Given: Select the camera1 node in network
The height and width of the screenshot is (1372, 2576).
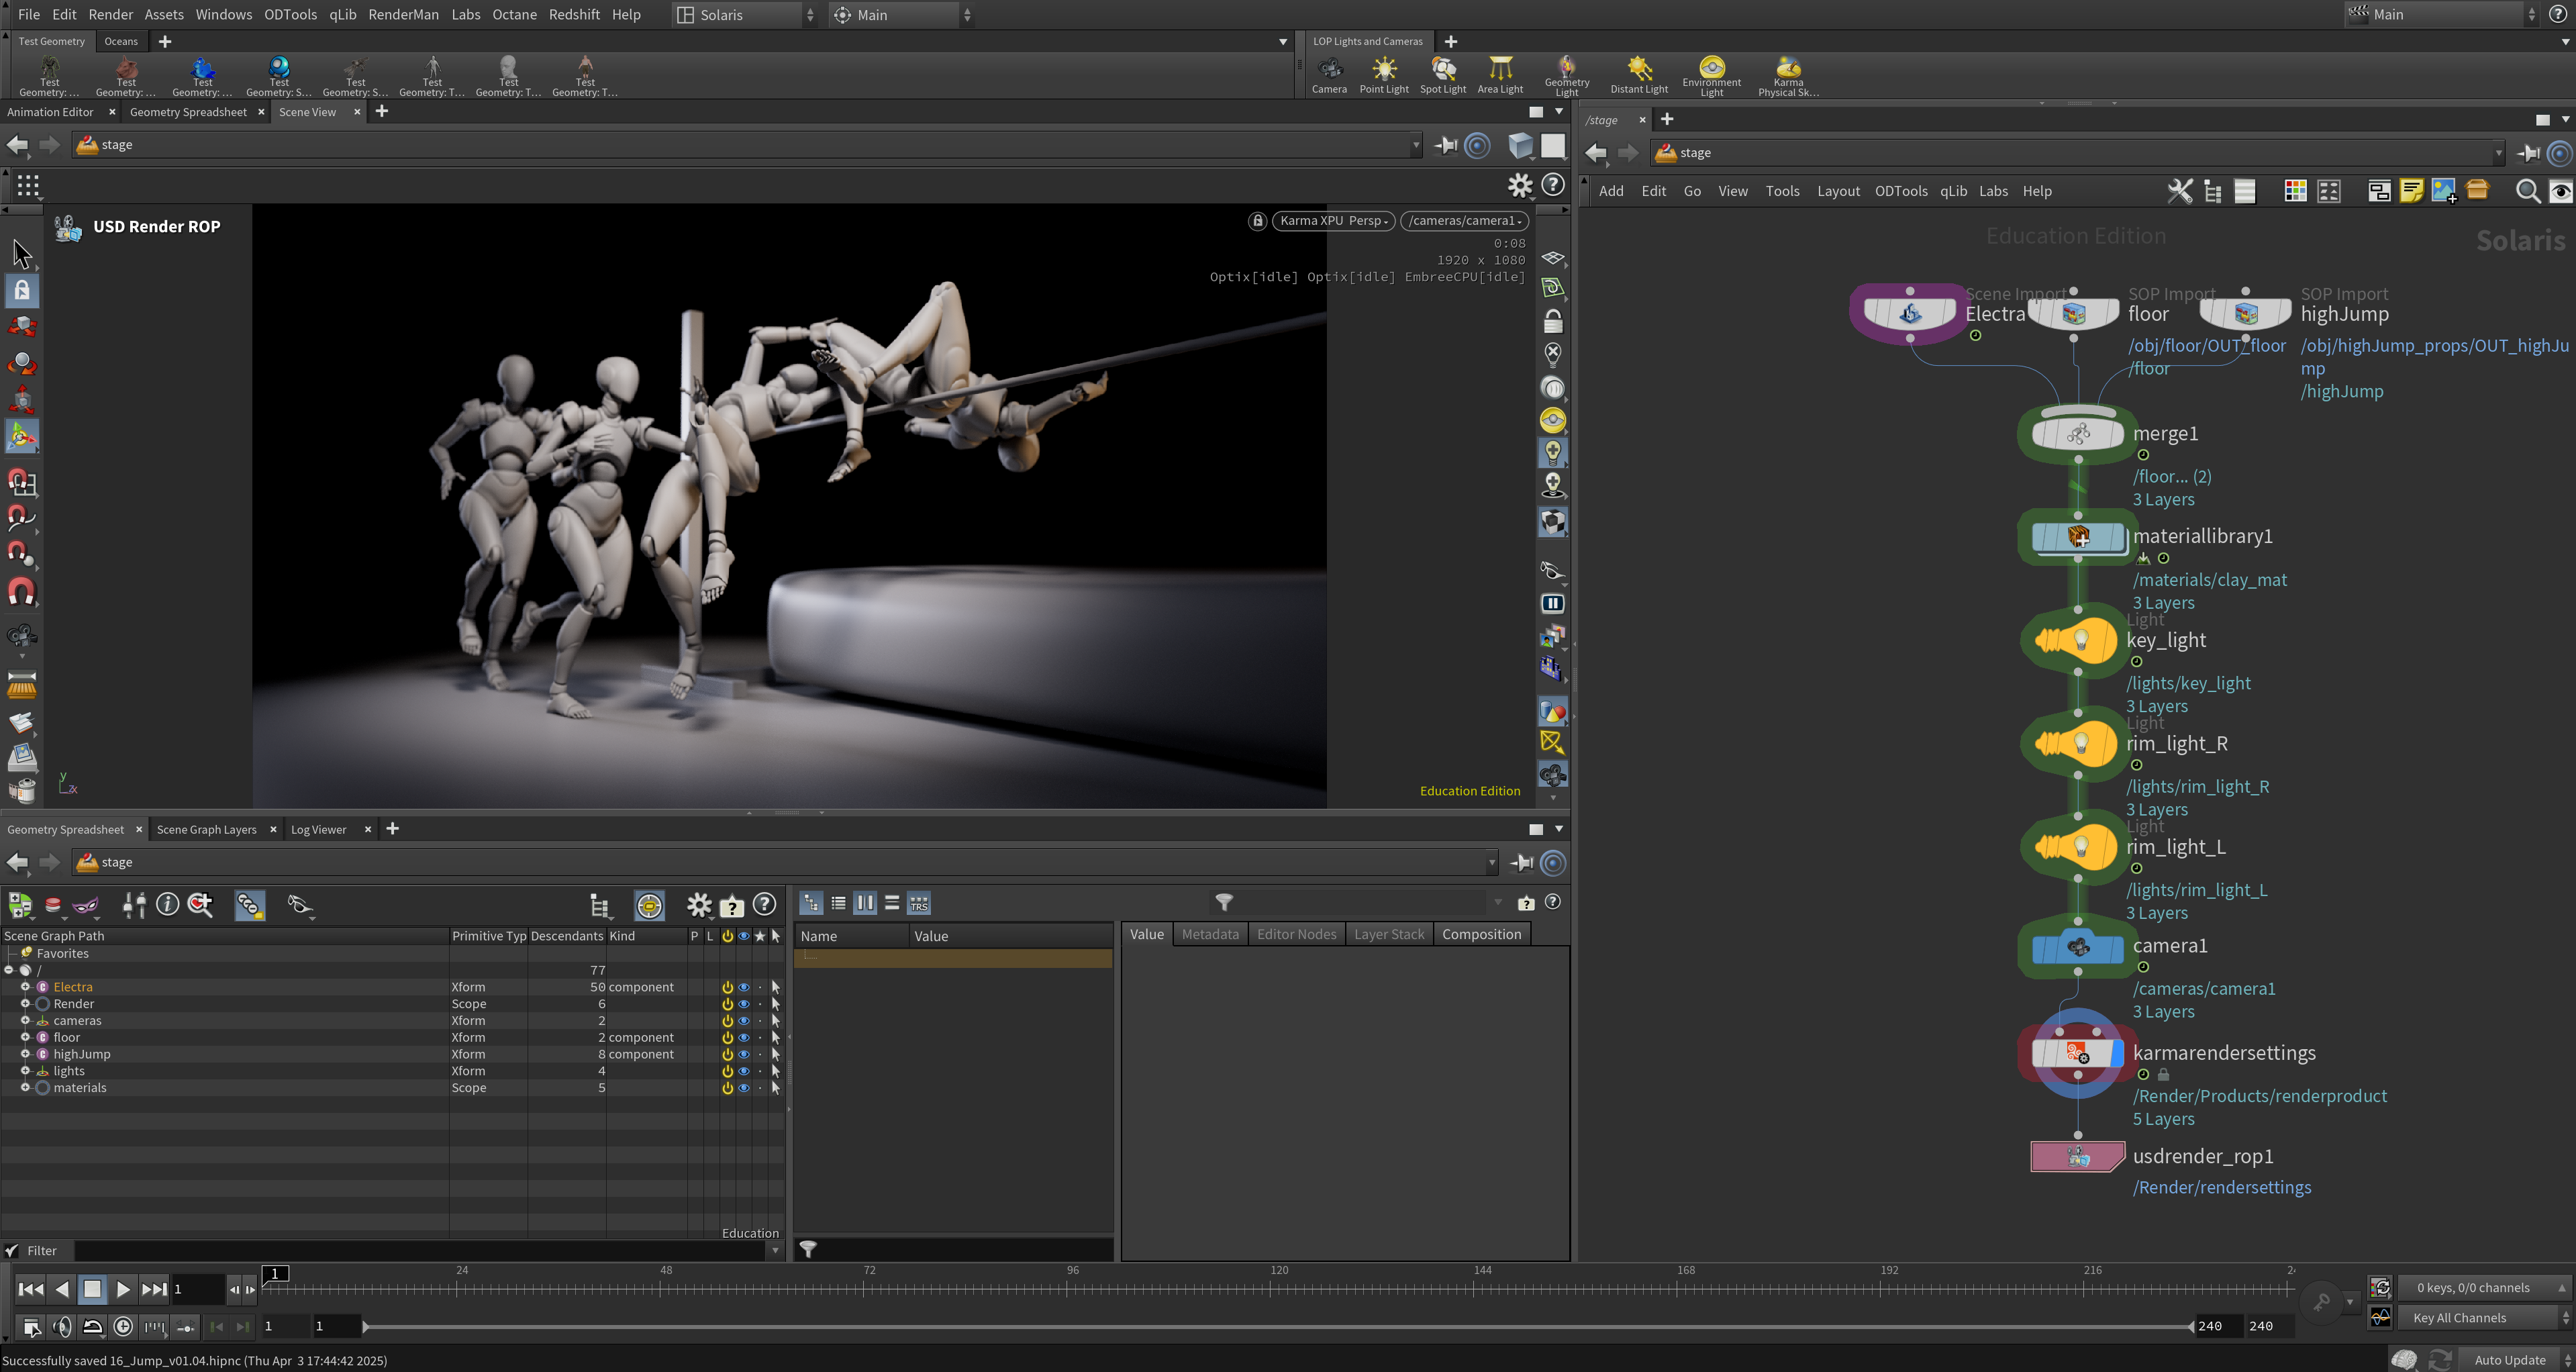Looking at the screenshot, I should 2078,947.
